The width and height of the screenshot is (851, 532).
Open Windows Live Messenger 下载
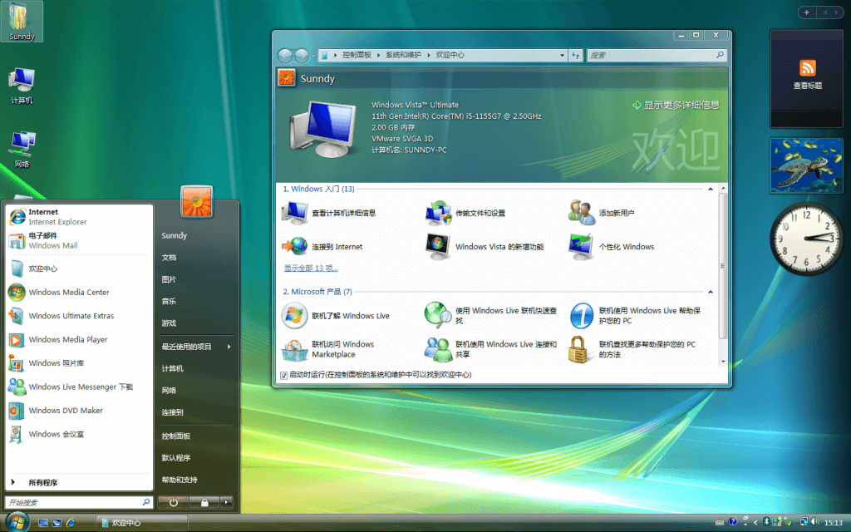79,387
